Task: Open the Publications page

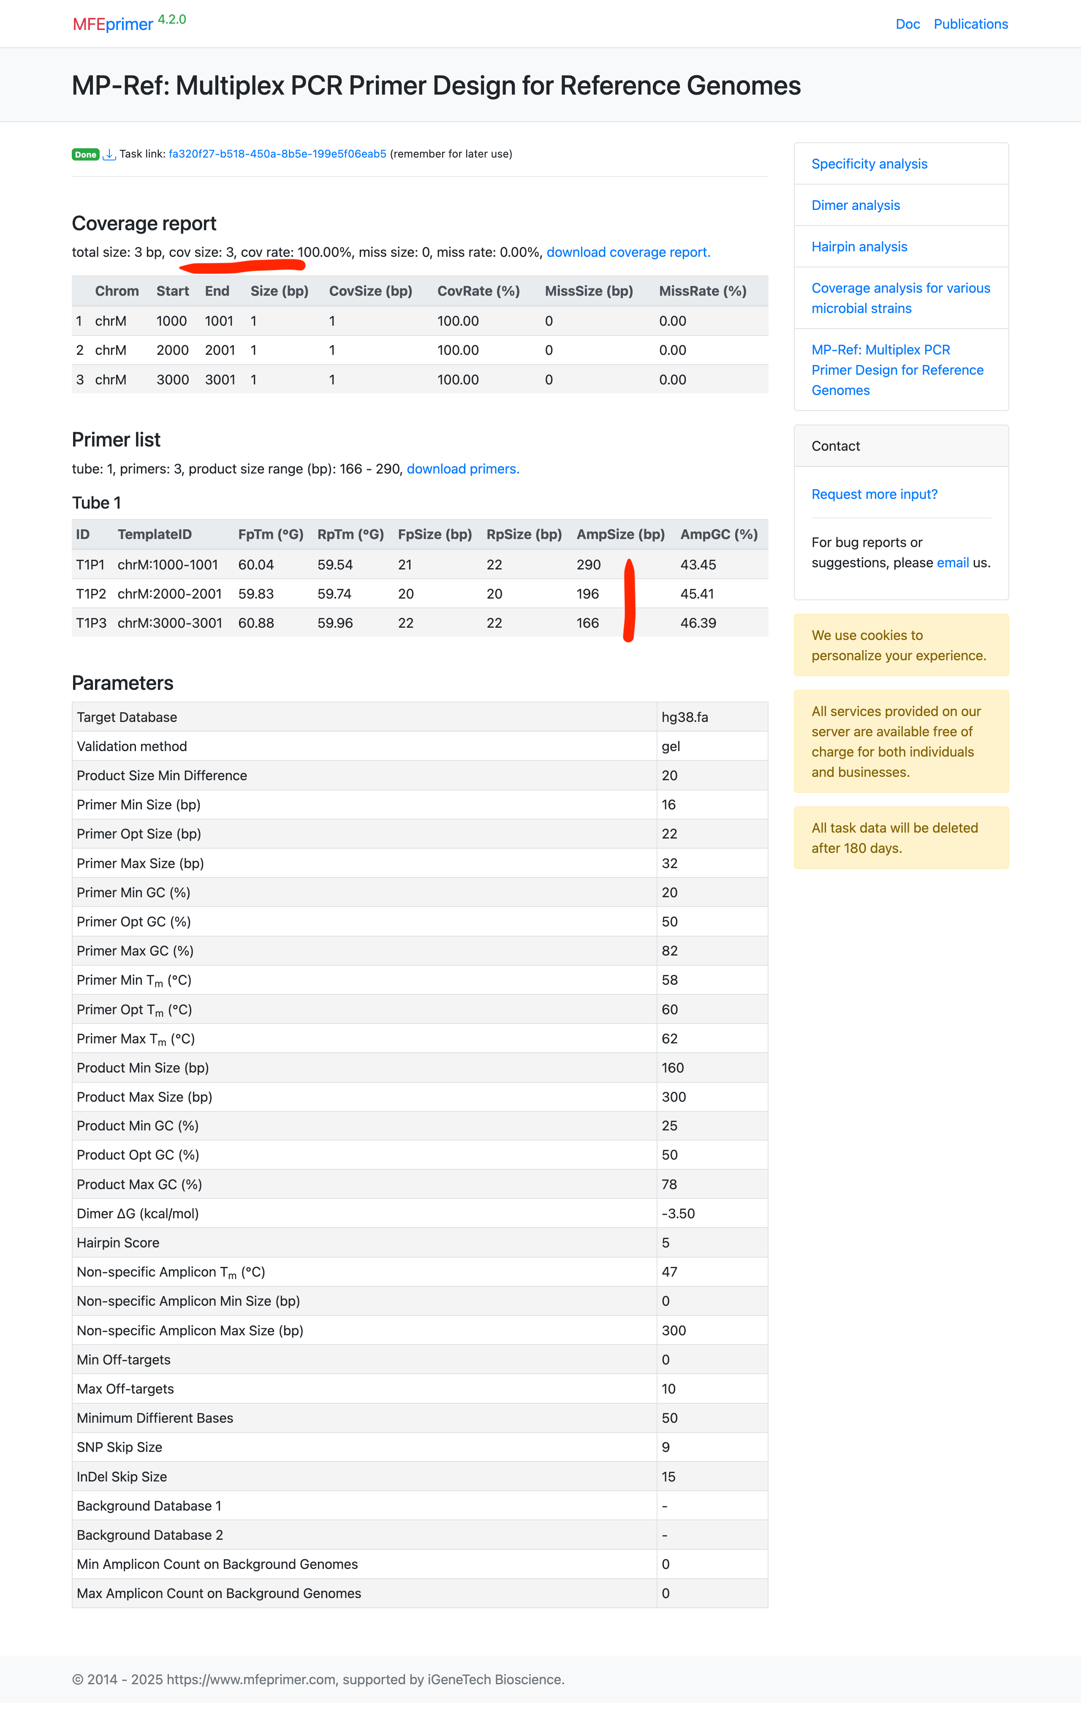Action: pyautogui.click(x=970, y=24)
